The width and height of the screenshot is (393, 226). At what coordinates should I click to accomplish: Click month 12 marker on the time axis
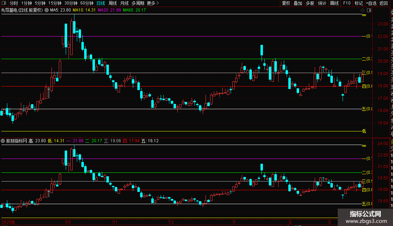pos(171,222)
